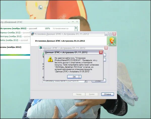Click the Установка Данные 2ГИС bold header text
Screen dimensions: 151x119
tap(60, 41)
